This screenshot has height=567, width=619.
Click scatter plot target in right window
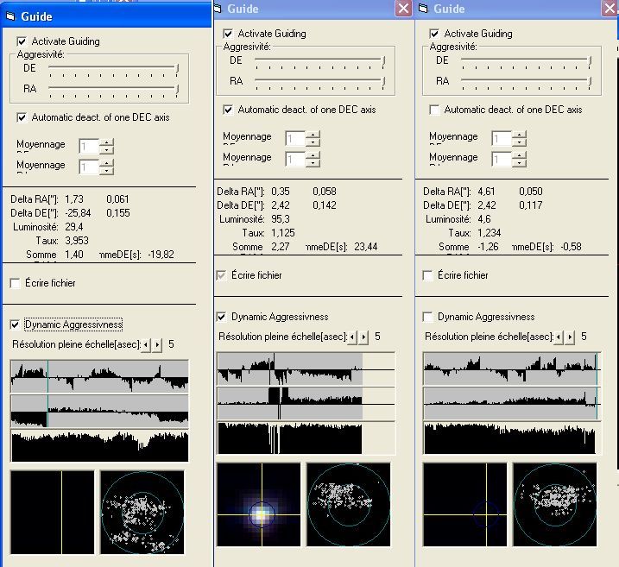[554, 505]
